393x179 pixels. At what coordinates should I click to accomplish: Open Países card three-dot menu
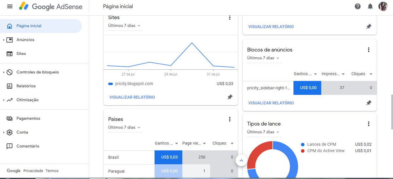click(x=230, y=119)
